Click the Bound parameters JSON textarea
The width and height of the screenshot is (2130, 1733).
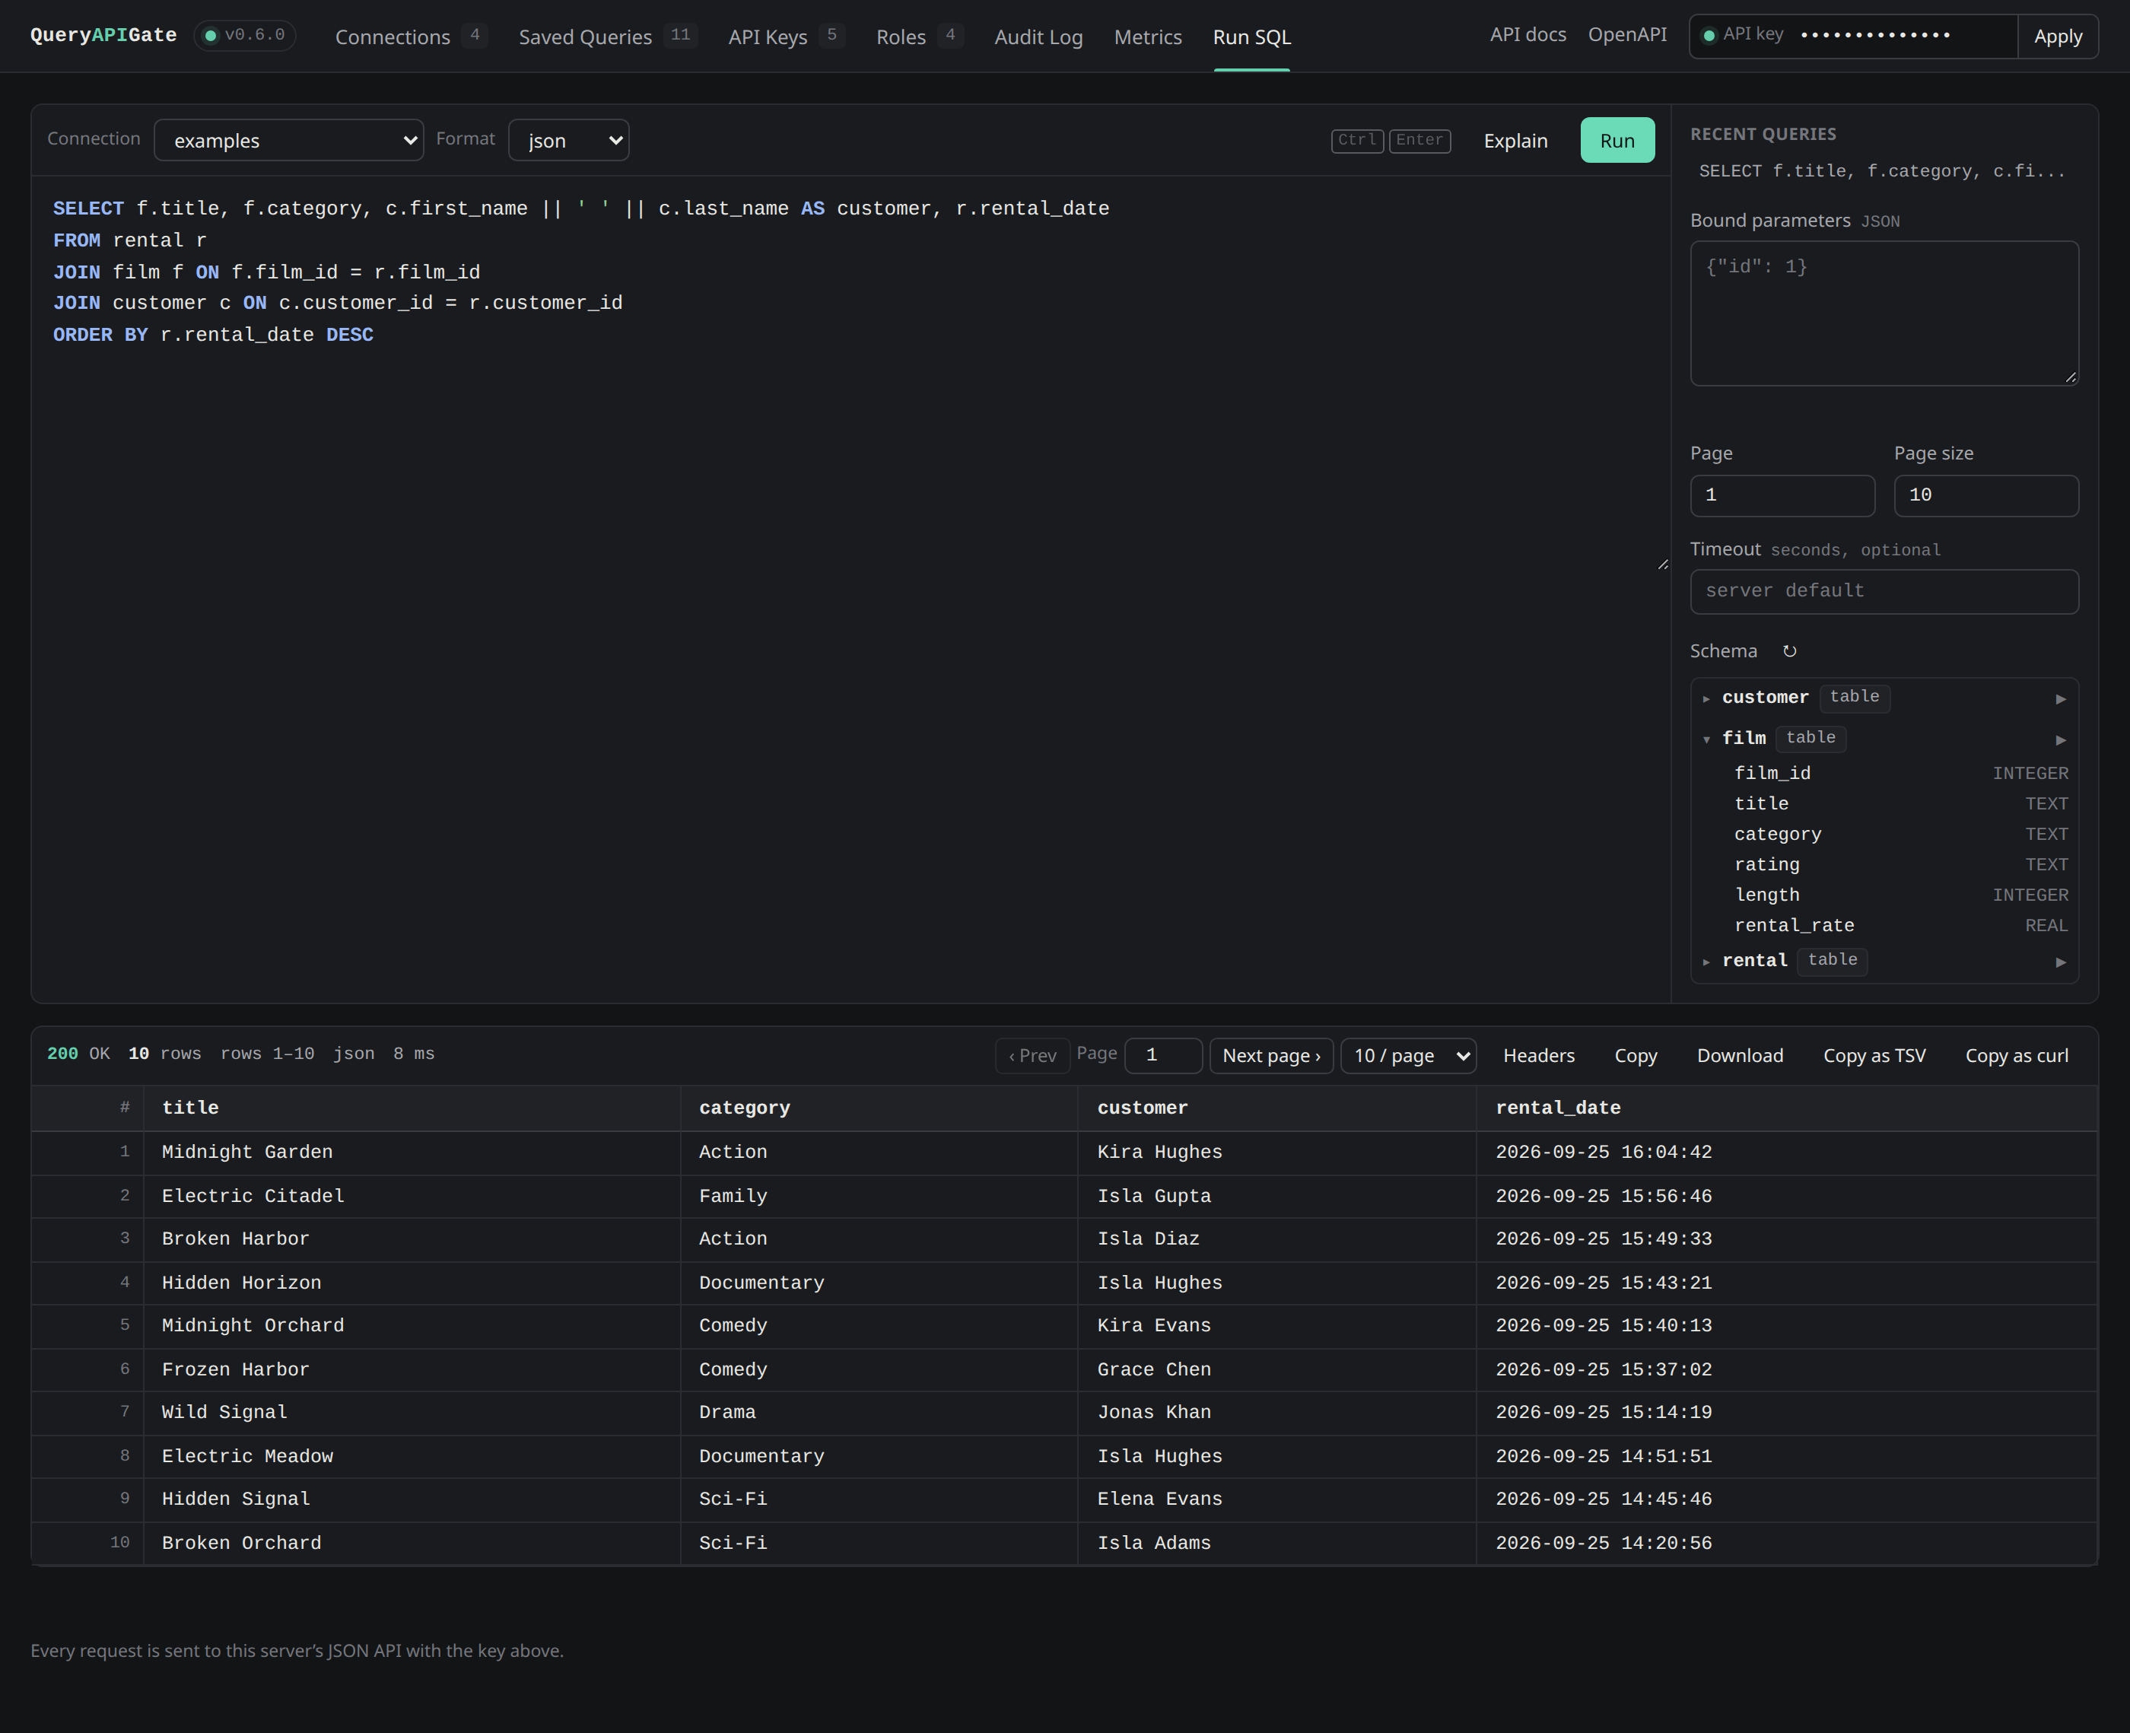click(1884, 313)
